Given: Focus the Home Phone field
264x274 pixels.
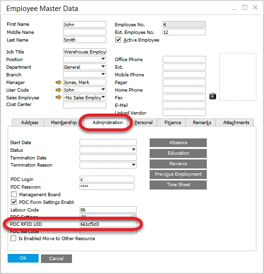Looking at the screenshot, I should pyautogui.click(x=184, y=90).
